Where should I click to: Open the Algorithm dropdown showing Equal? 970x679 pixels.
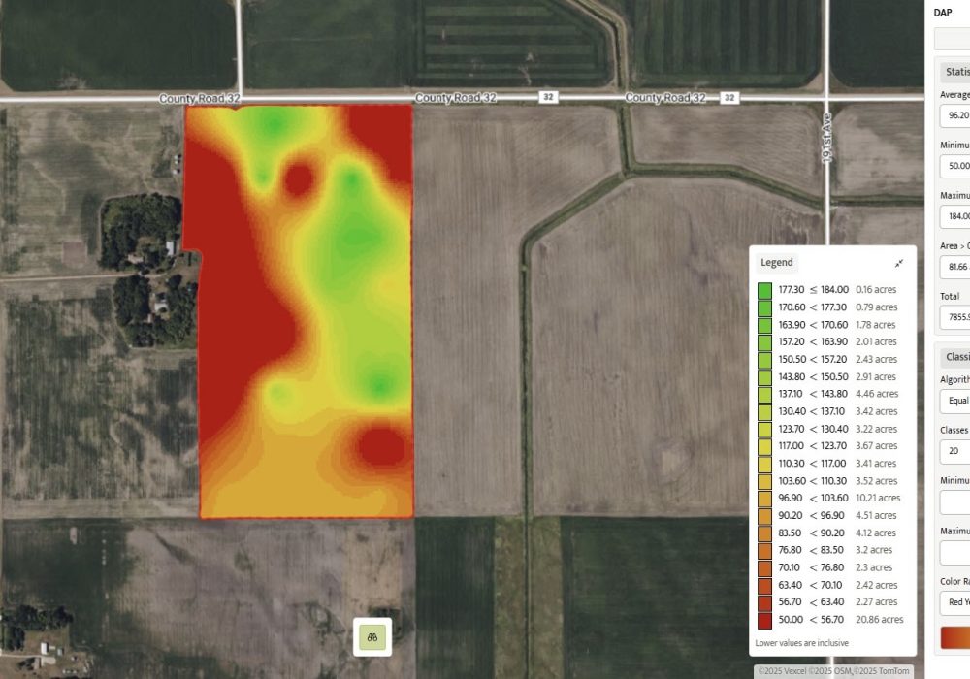point(954,403)
